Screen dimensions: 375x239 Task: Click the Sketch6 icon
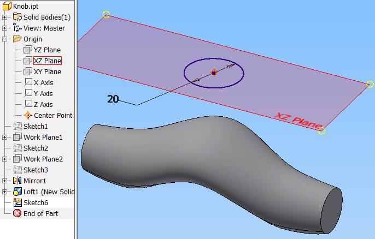click(17, 202)
